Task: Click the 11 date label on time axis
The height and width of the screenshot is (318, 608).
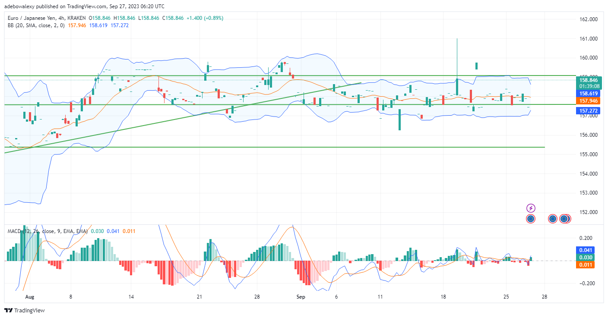Action: pyautogui.click(x=380, y=297)
